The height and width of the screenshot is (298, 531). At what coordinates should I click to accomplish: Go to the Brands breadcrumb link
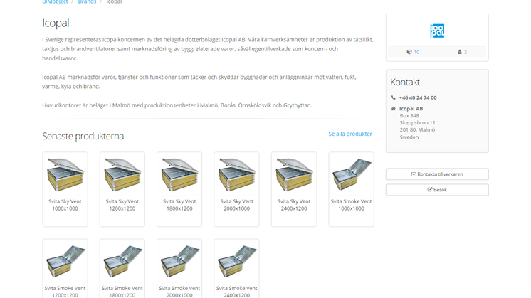click(x=87, y=1)
